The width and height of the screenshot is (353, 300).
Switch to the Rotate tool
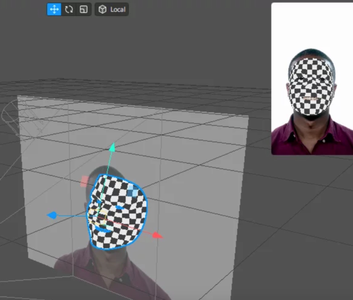[69, 9]
